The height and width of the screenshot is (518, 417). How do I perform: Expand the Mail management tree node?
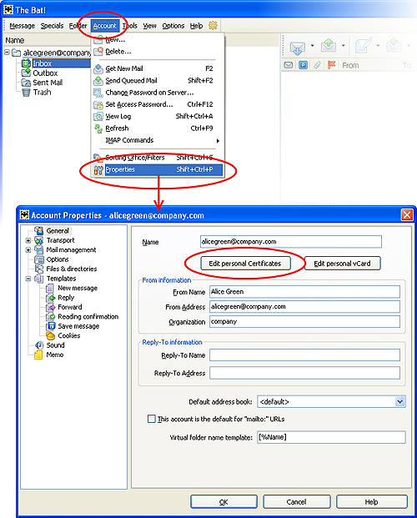(x=28, y=250)
